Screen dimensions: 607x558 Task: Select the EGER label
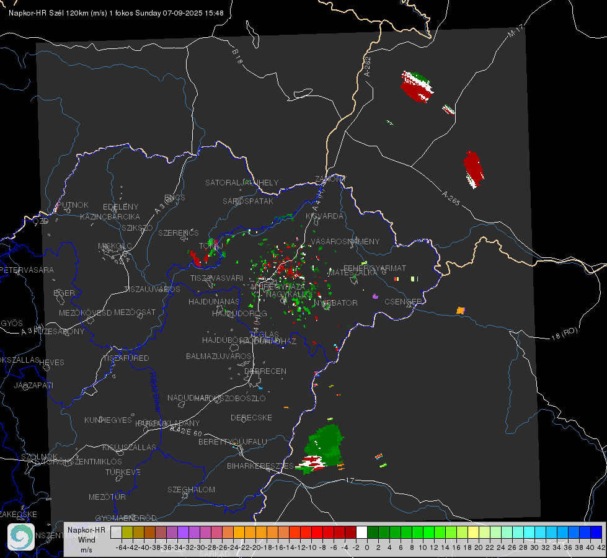point(64,293)
